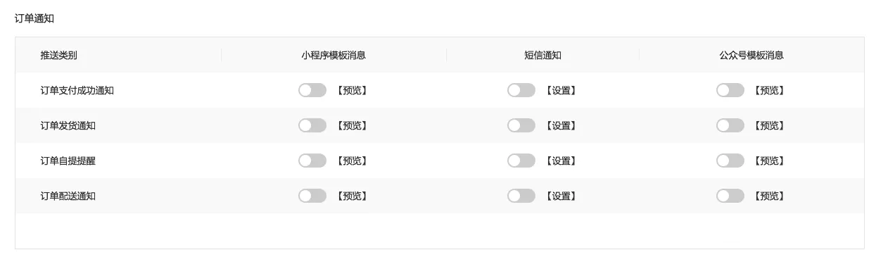Preview 公众号 template for 订单自提提醒
This screenshot has width=876, height=257.
770,161
